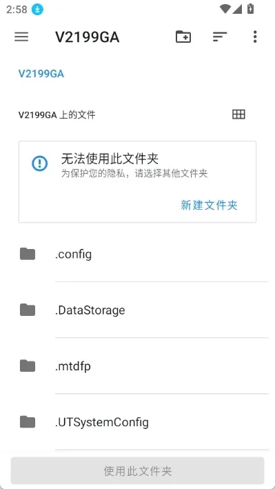Image resolution: width=275 pixels, height=489 pixels.
Task: Tap the blue warning info icon
Action: [x=39, y=163]
